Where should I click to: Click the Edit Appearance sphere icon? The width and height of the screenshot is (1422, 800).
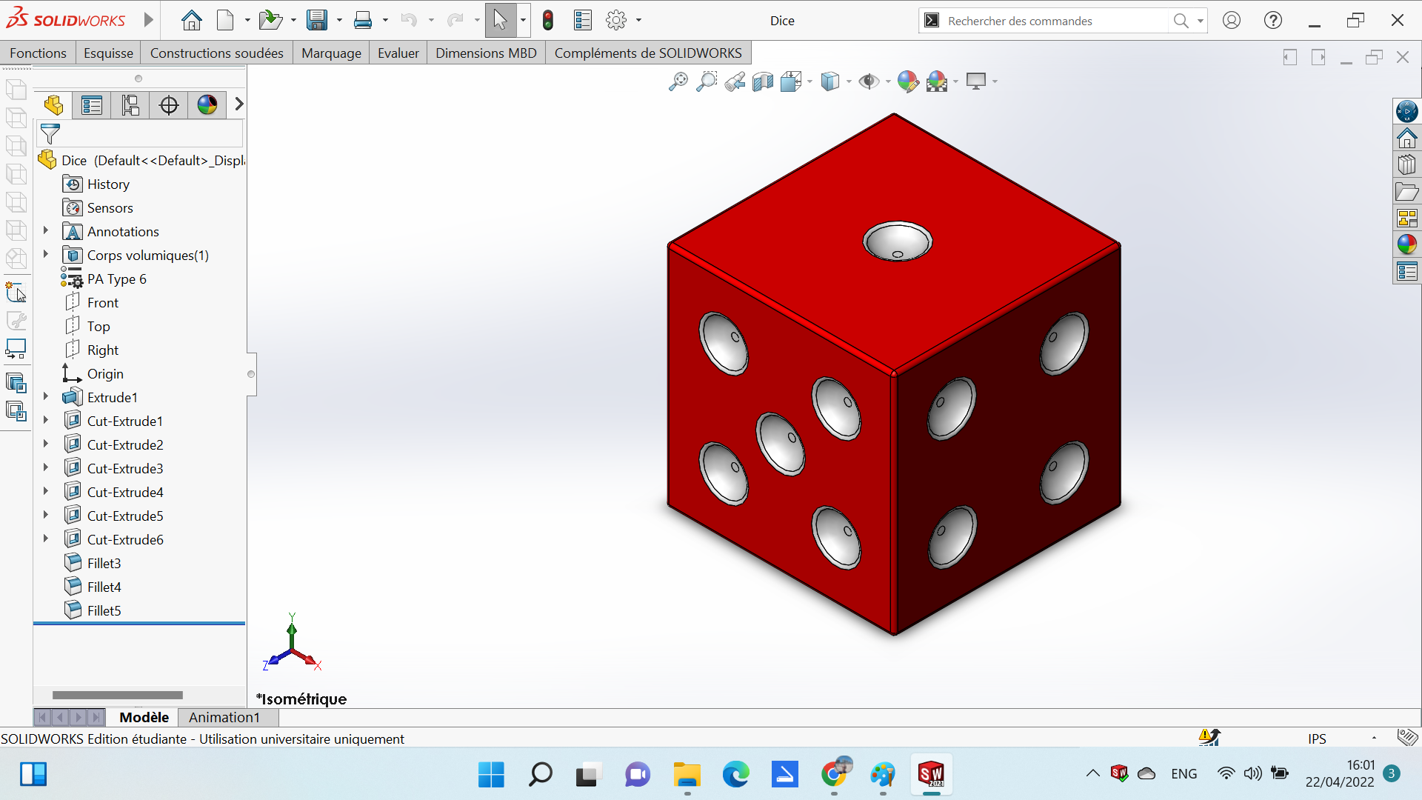[909, 81]
